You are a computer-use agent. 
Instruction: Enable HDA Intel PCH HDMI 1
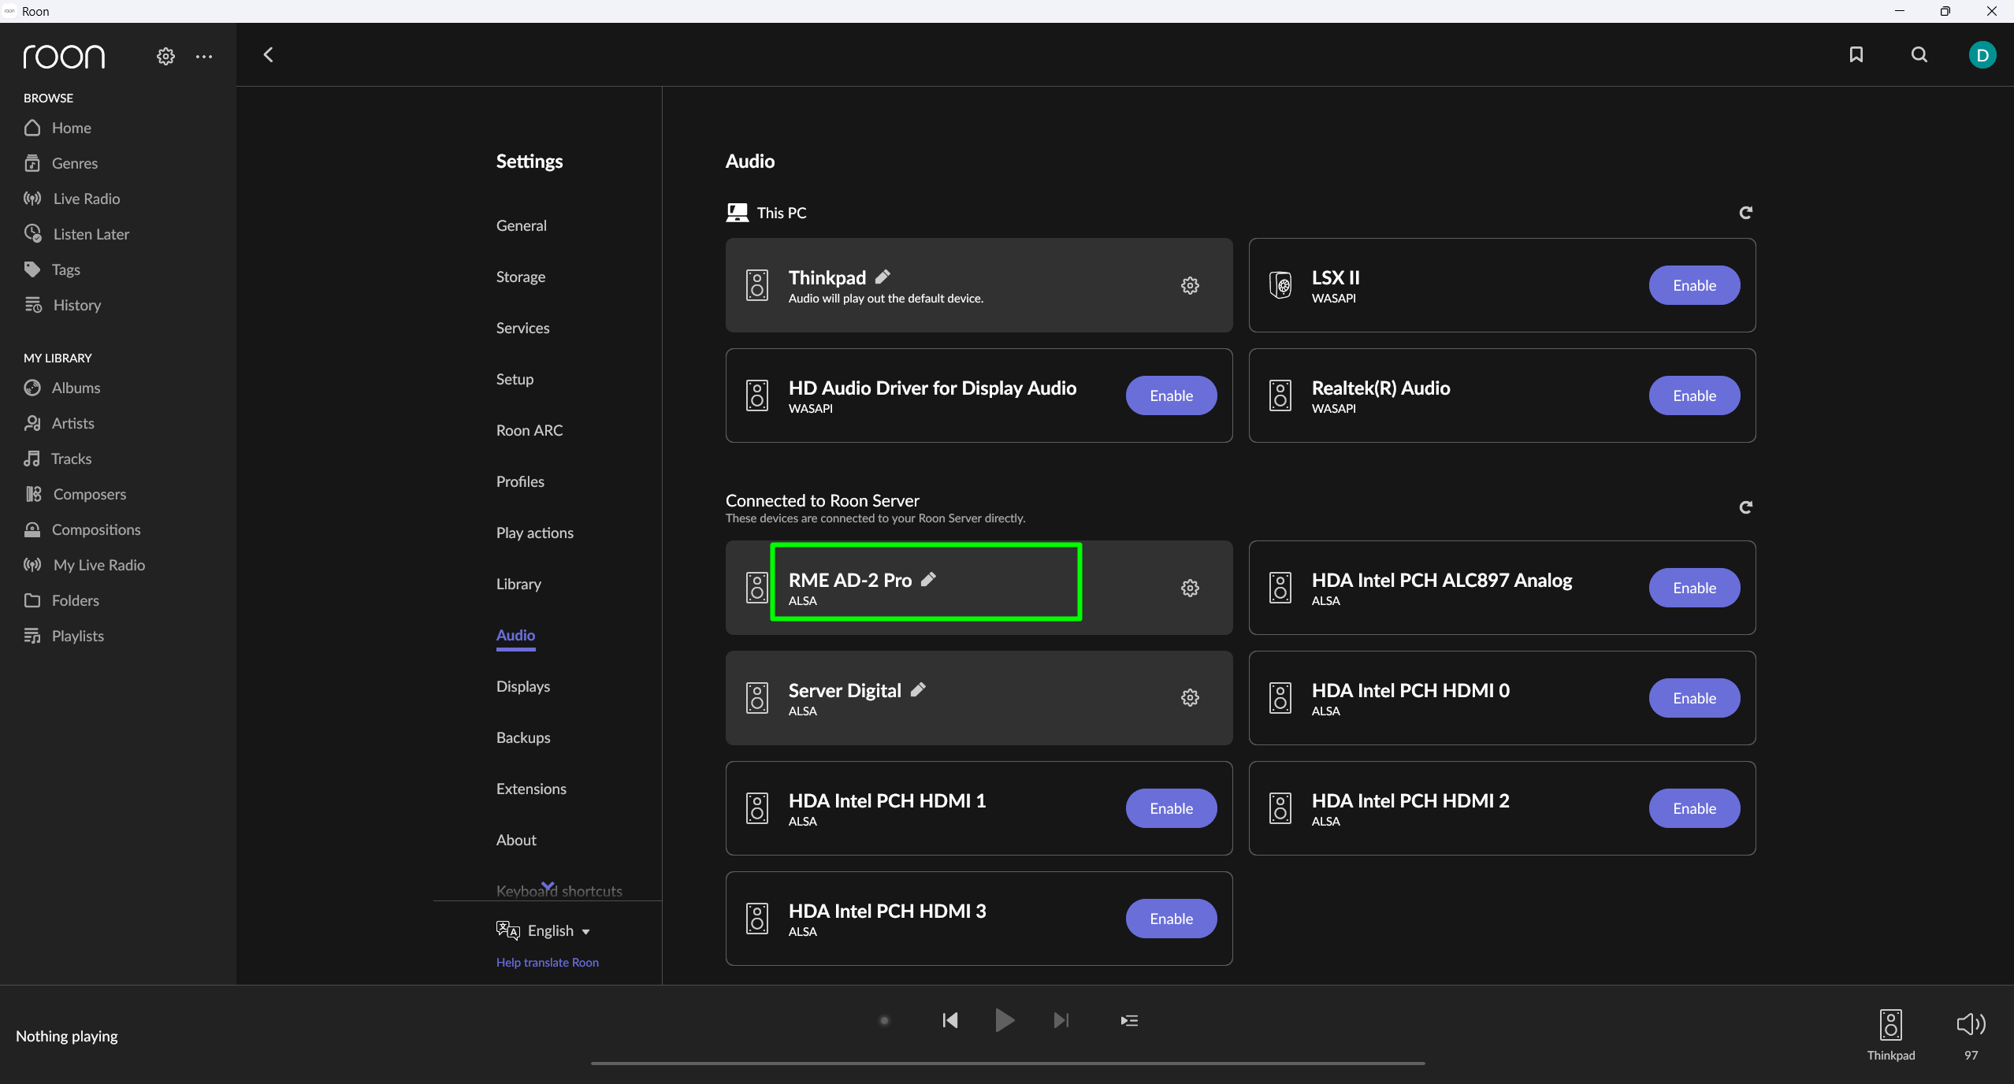[1171, 808]
